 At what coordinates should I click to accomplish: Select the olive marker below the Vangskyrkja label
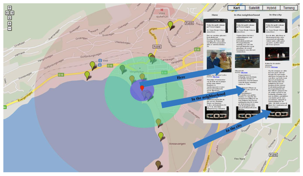click(142, 77)
